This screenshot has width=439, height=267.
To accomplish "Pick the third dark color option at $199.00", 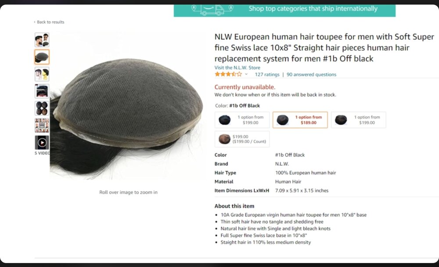I will point(358,120).
